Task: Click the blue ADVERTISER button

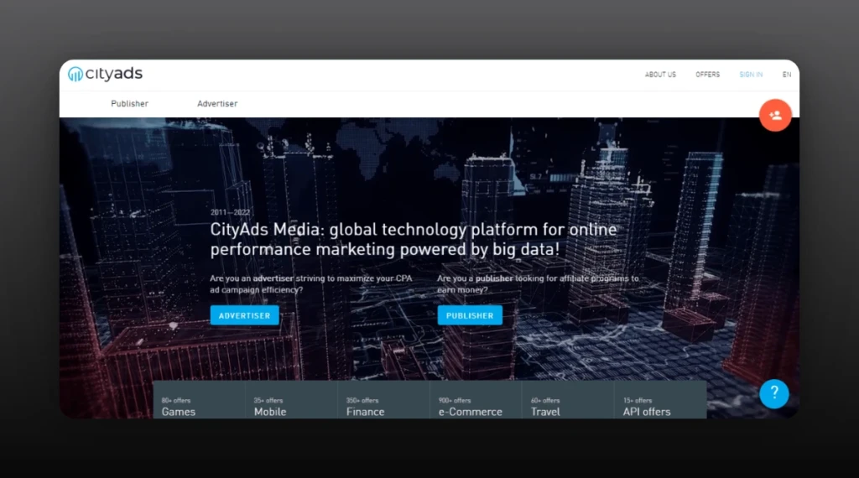Action: tap(244, 315)
